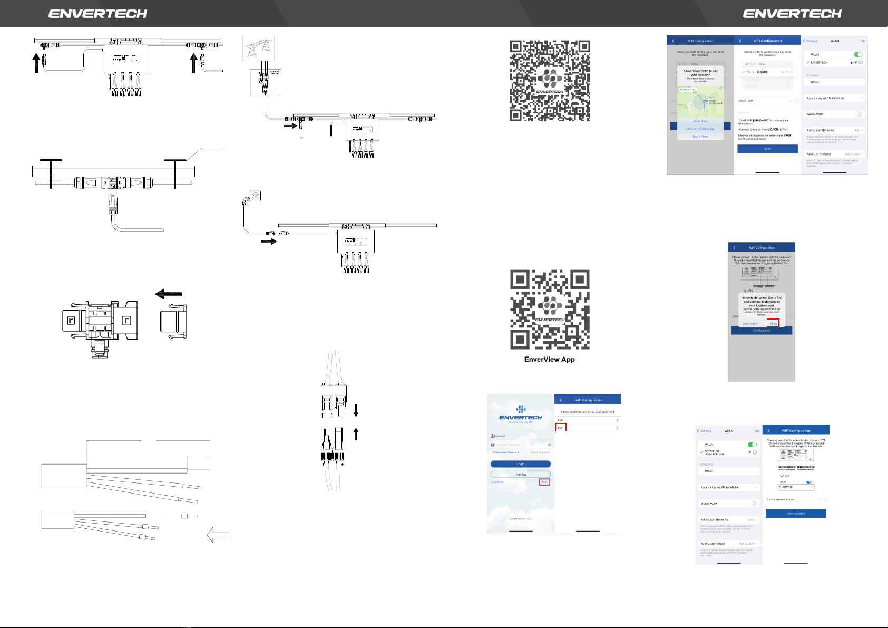Viewport: 888px width, 628px height.
Task: Expand Apps Using WLAN & Cellular, top-right screen
Action: 835,98
